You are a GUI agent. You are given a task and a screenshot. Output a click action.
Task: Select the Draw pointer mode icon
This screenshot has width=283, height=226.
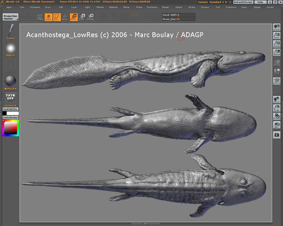pos(65,17)
